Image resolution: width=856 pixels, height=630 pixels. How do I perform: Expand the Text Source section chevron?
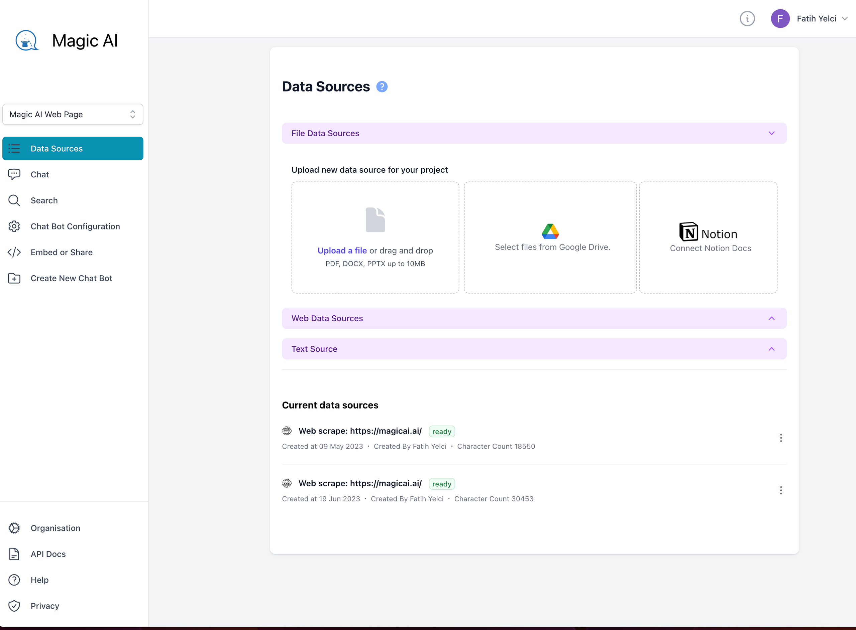(x=771, y=349)
